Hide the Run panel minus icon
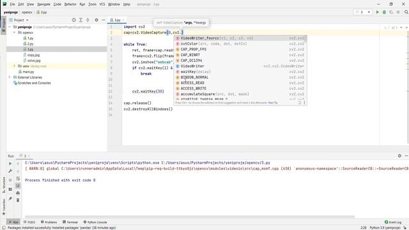This screenshot has height=230, width=409. tap(406, 156)
